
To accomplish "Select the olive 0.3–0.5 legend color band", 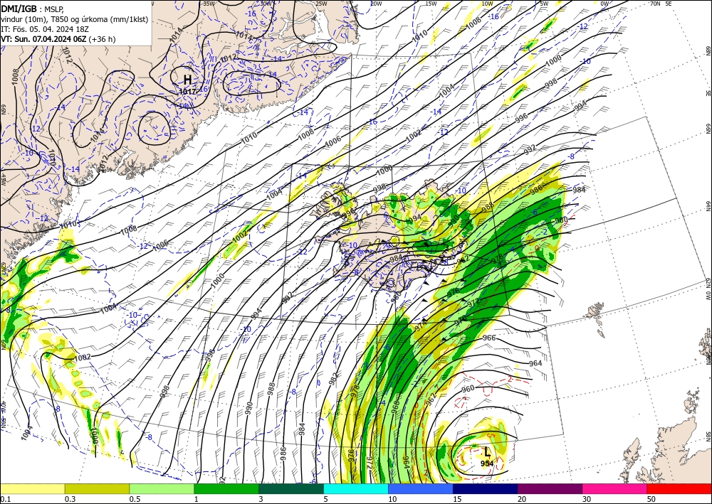I will pos(97,488).
